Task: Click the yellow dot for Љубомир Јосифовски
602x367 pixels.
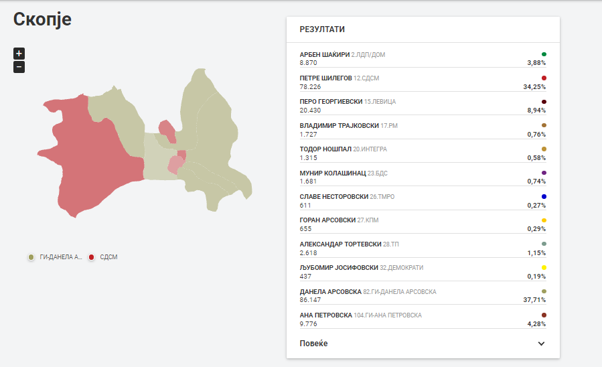Action: [x=544, y=268]
